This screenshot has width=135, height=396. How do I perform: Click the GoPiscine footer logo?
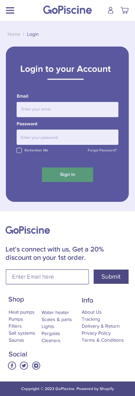(x=28, y=230)
